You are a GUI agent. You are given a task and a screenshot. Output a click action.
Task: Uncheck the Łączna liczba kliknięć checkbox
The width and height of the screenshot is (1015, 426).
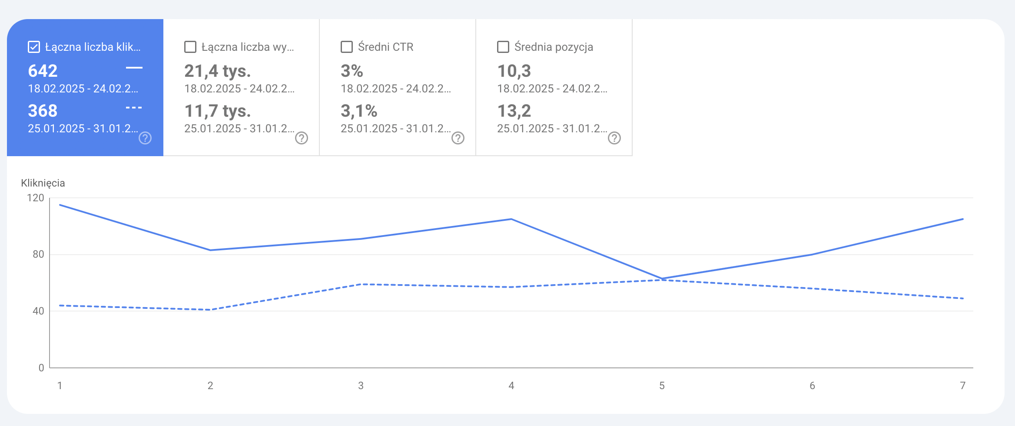34,47
